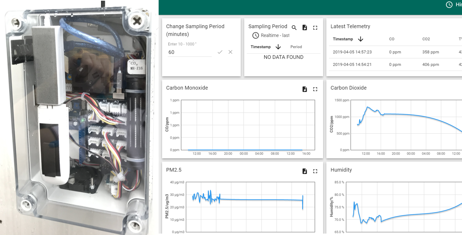Sort telemetry by the CO2 column header

(x=426, y=39)
